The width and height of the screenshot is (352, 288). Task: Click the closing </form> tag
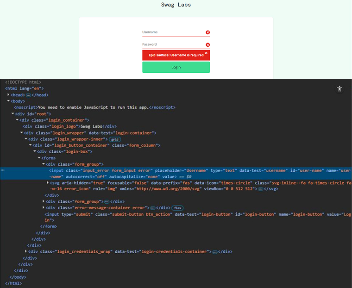[x=49, y=226]
